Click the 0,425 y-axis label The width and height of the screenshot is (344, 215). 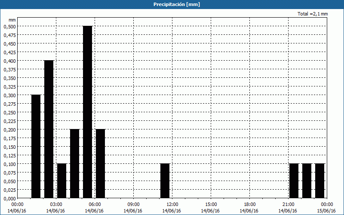click(x=9, y=52)
